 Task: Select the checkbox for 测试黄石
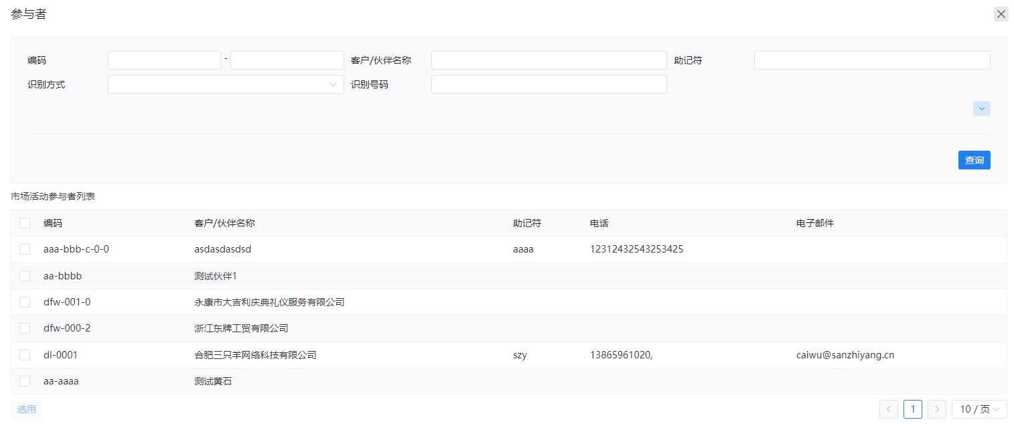tap(25, 381)
